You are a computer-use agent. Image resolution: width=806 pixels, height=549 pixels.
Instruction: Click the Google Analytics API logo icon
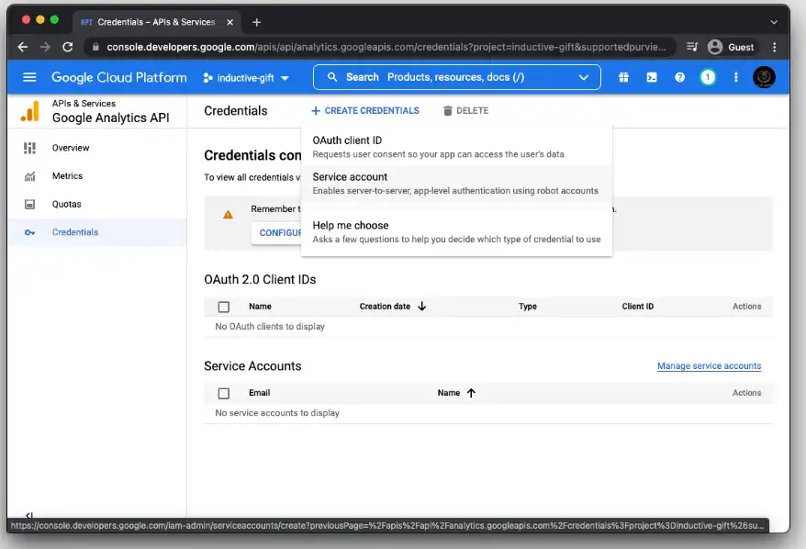30,111
